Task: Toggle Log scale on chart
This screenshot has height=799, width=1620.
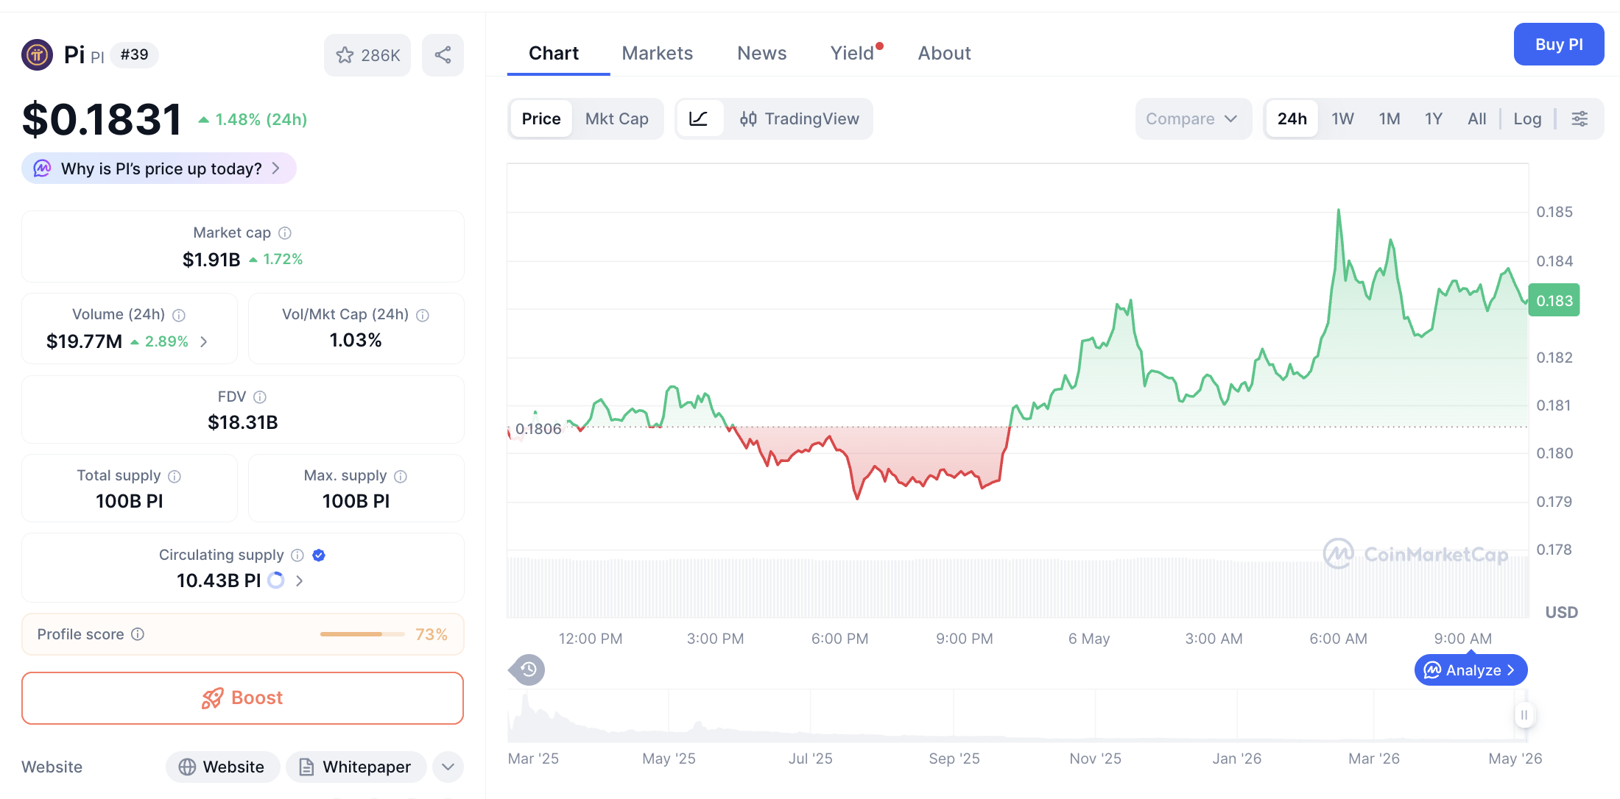Action: [1527, 118]
